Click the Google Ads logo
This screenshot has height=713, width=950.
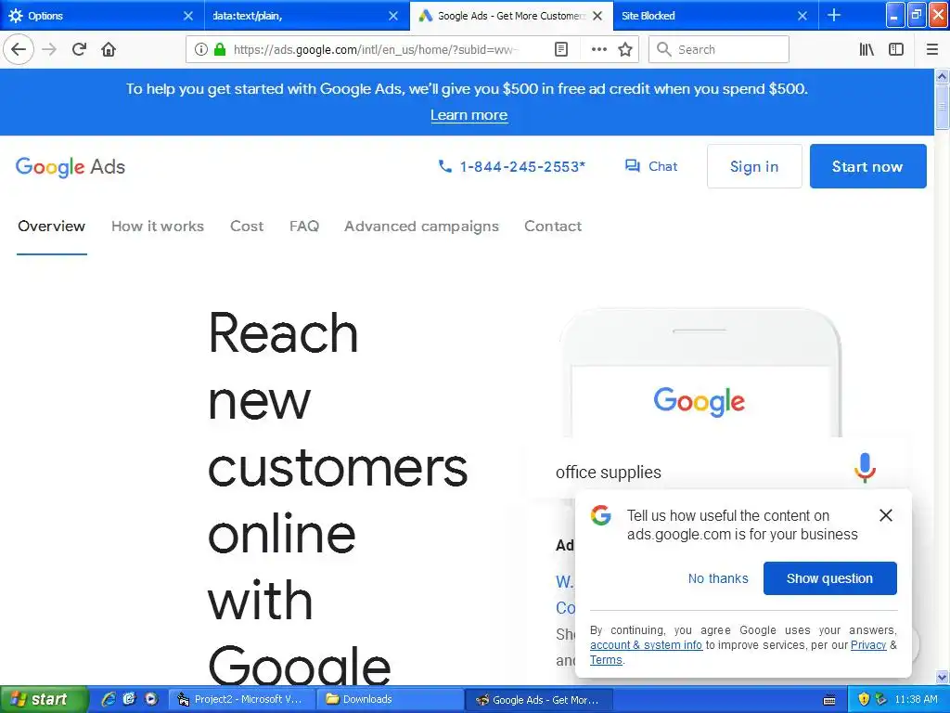(x=71, y=167)
